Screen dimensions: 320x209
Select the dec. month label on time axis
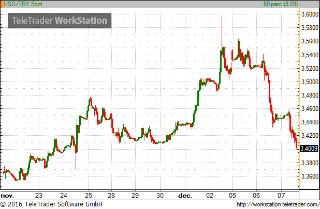[x=185, y=196]
